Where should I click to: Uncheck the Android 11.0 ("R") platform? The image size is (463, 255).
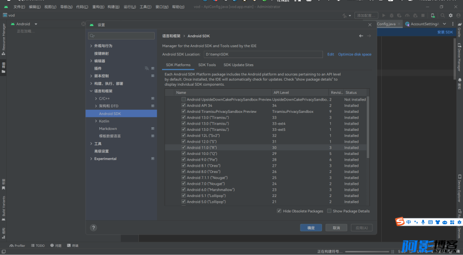pyautogui.click(x=184, y=148)
